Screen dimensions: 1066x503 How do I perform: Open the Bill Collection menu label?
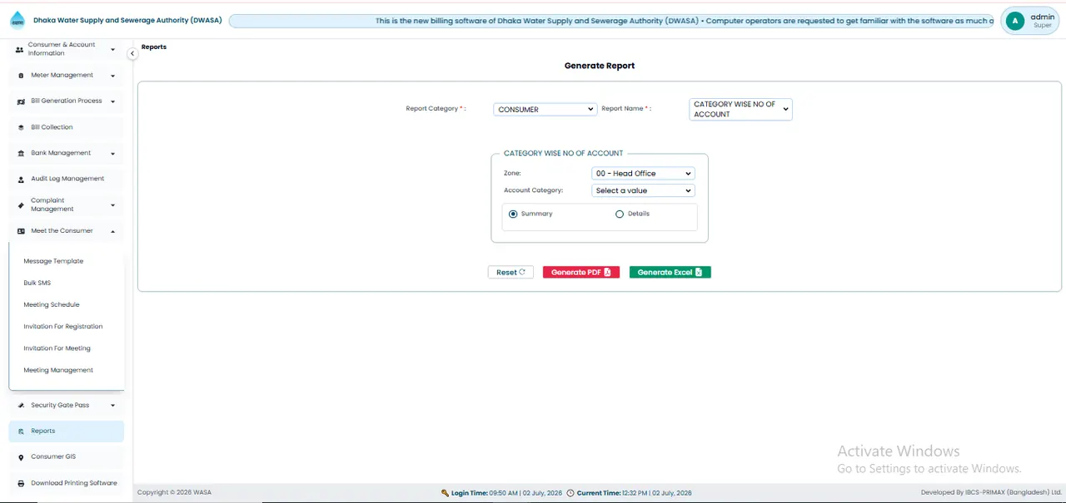pyautogui.click(x=52, y=127)
